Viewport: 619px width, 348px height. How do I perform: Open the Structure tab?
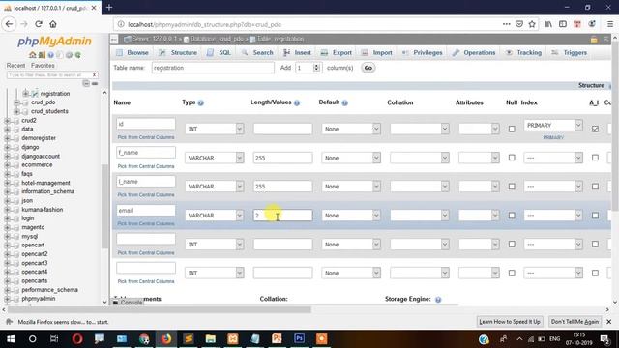click(178, 53)
